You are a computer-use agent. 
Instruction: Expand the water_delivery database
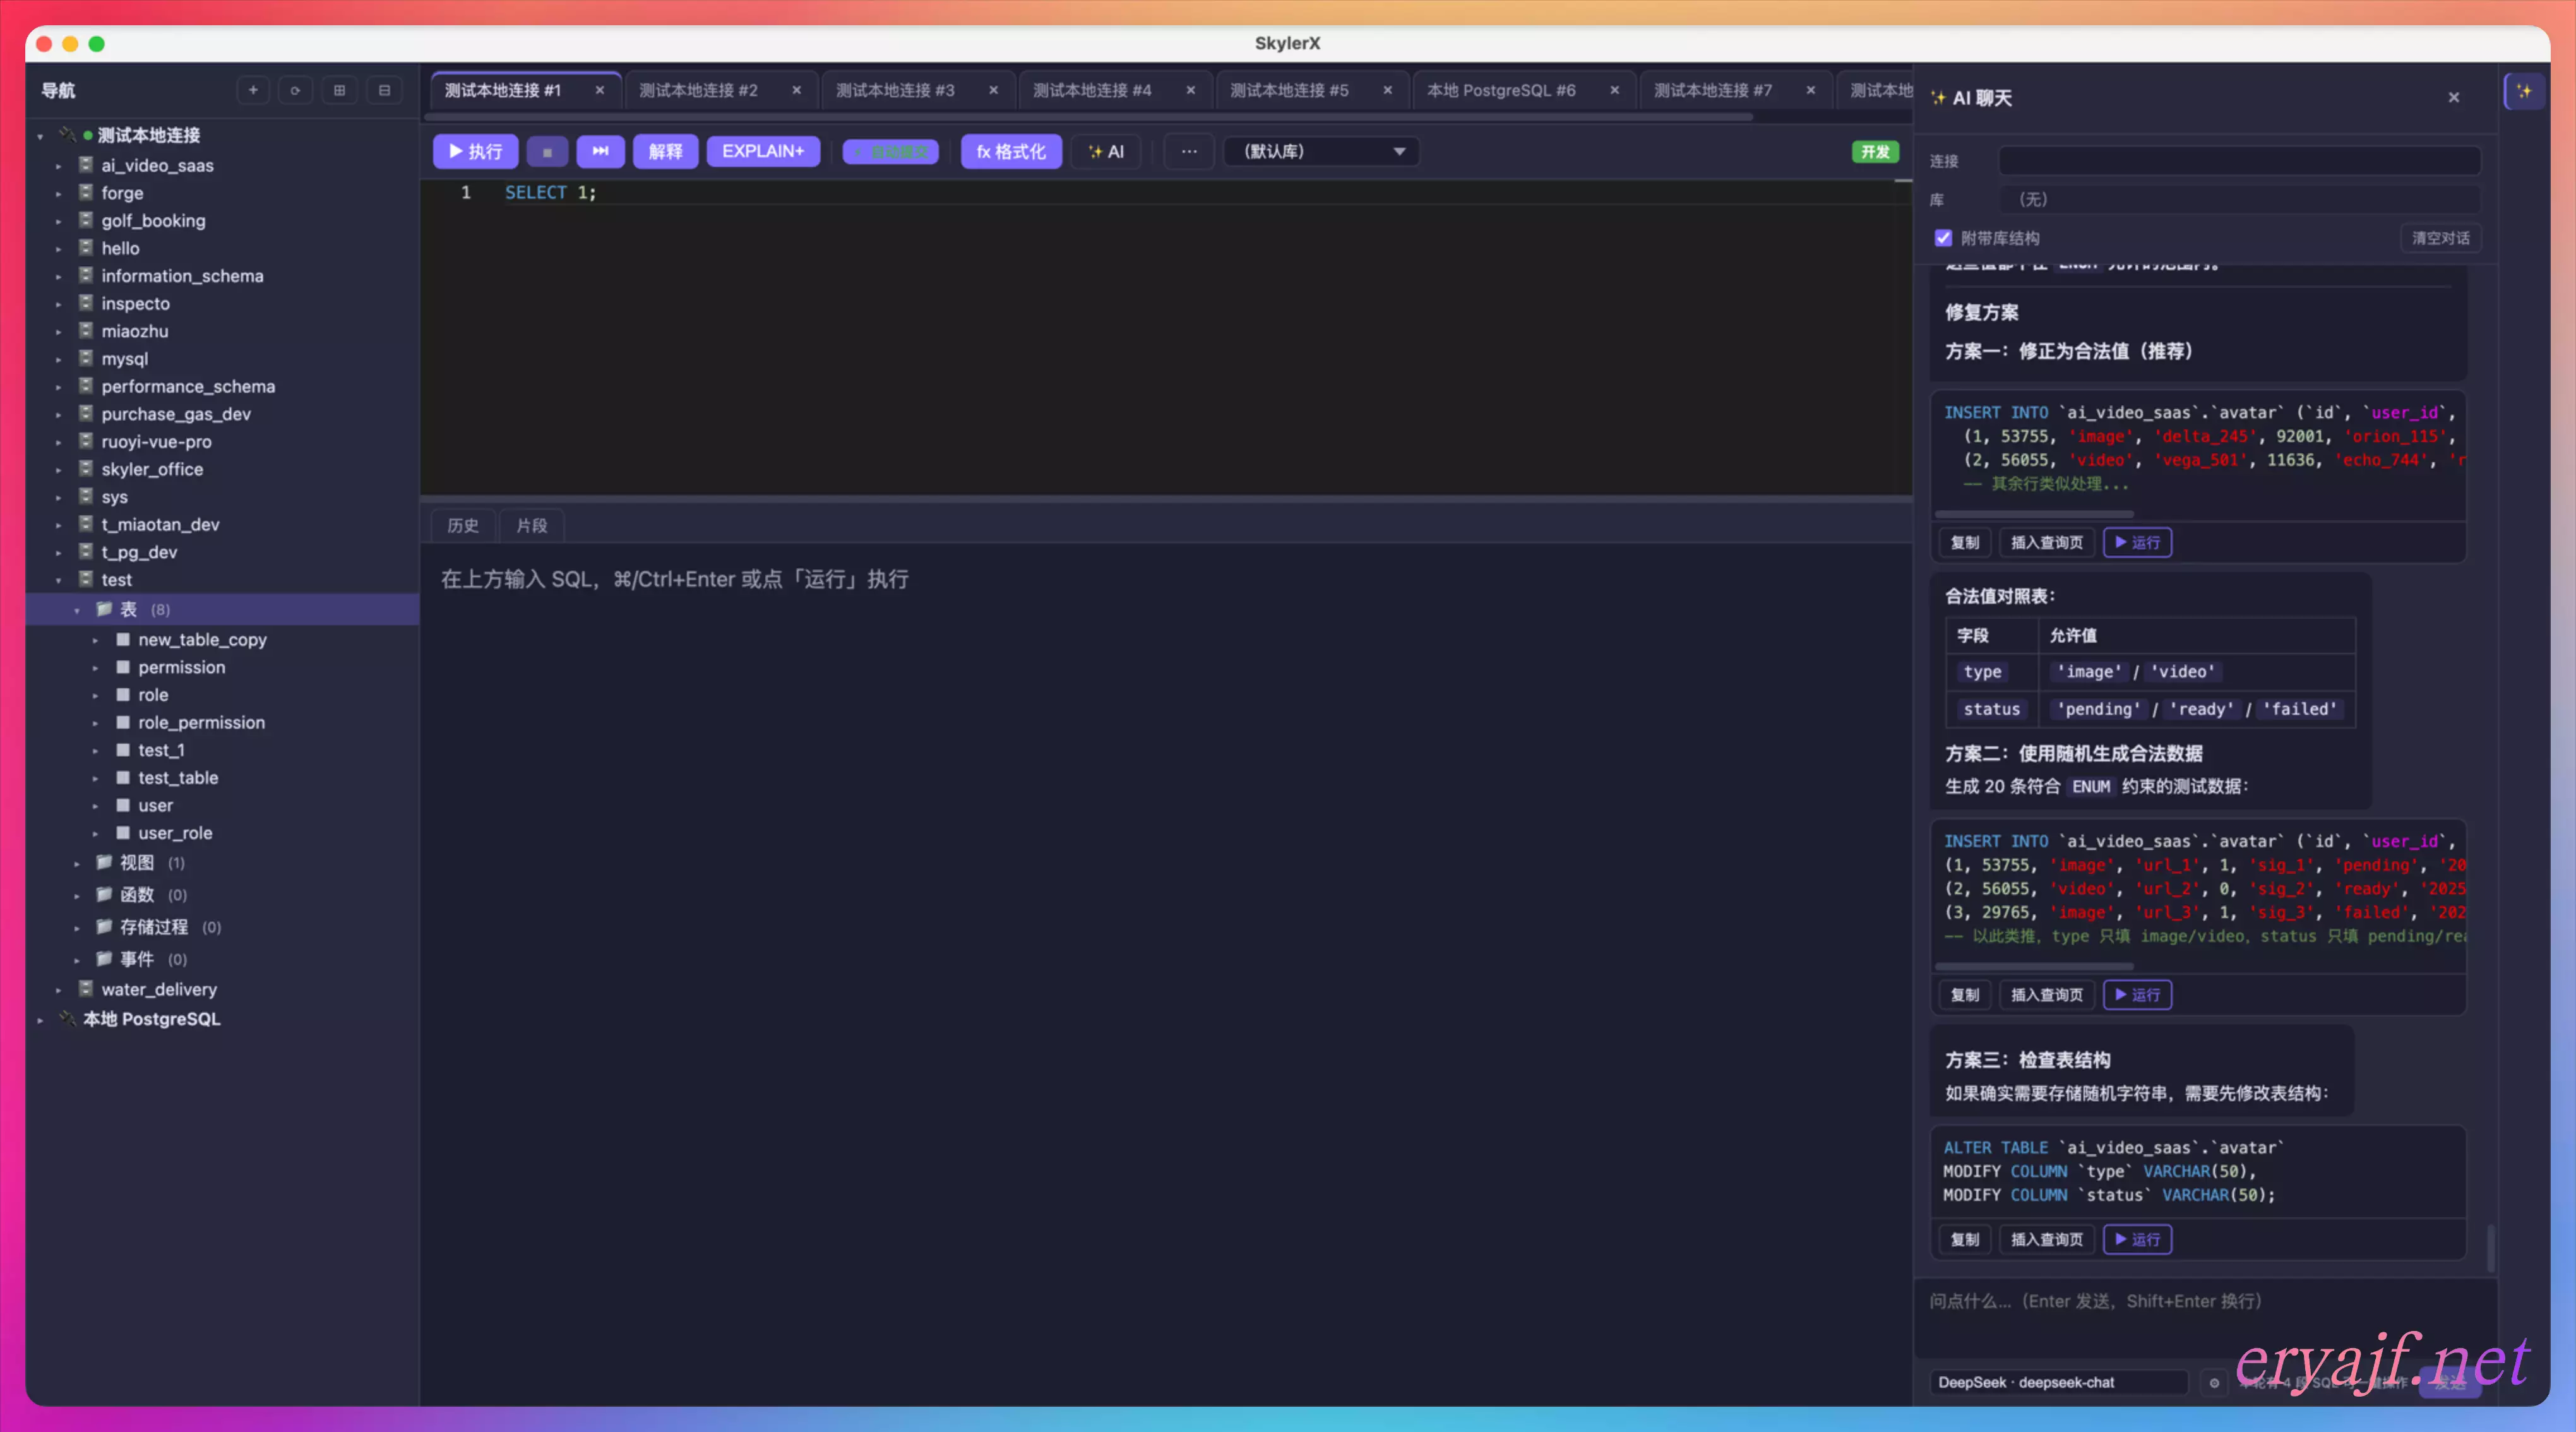click(x=58, y=990)
